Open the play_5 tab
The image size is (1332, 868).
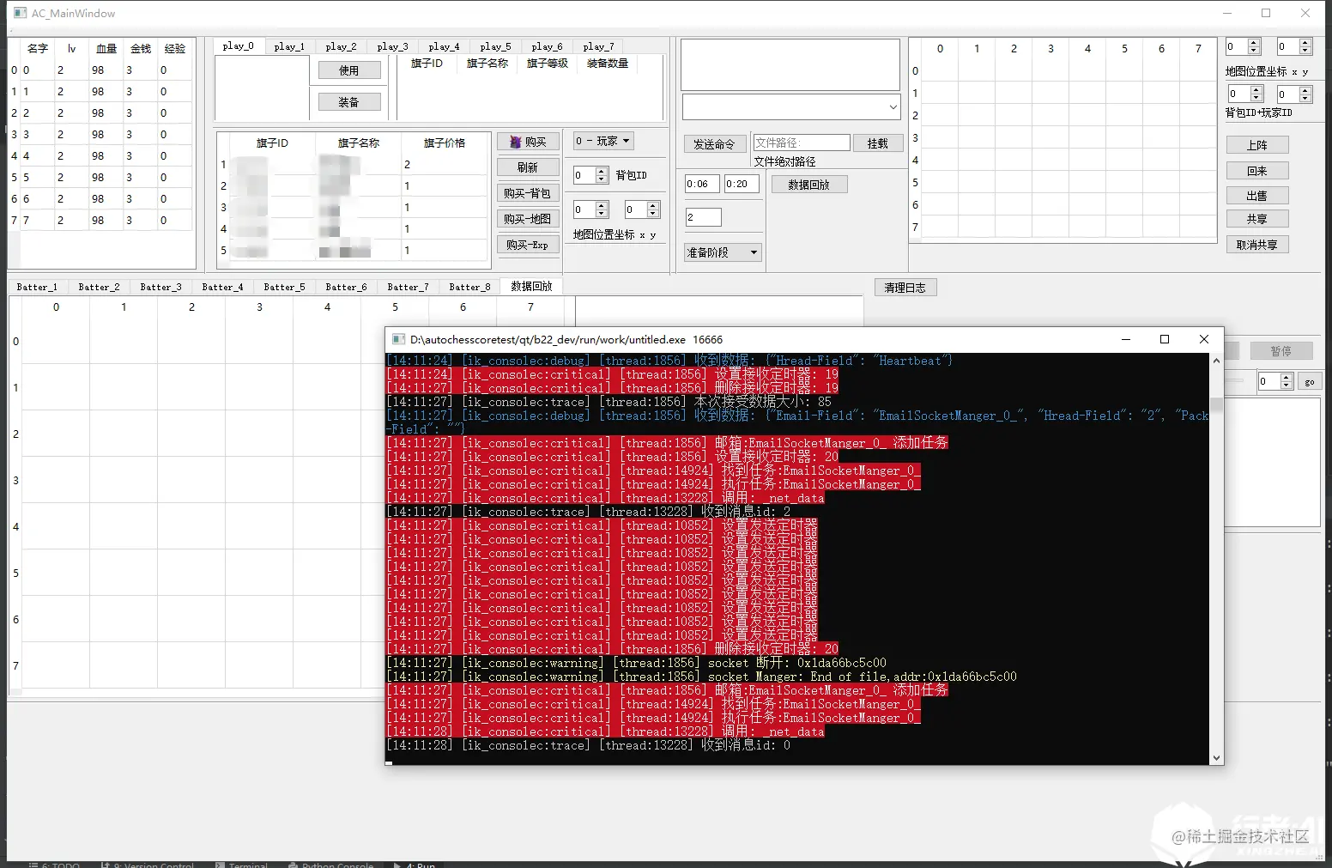pos(495,46)
